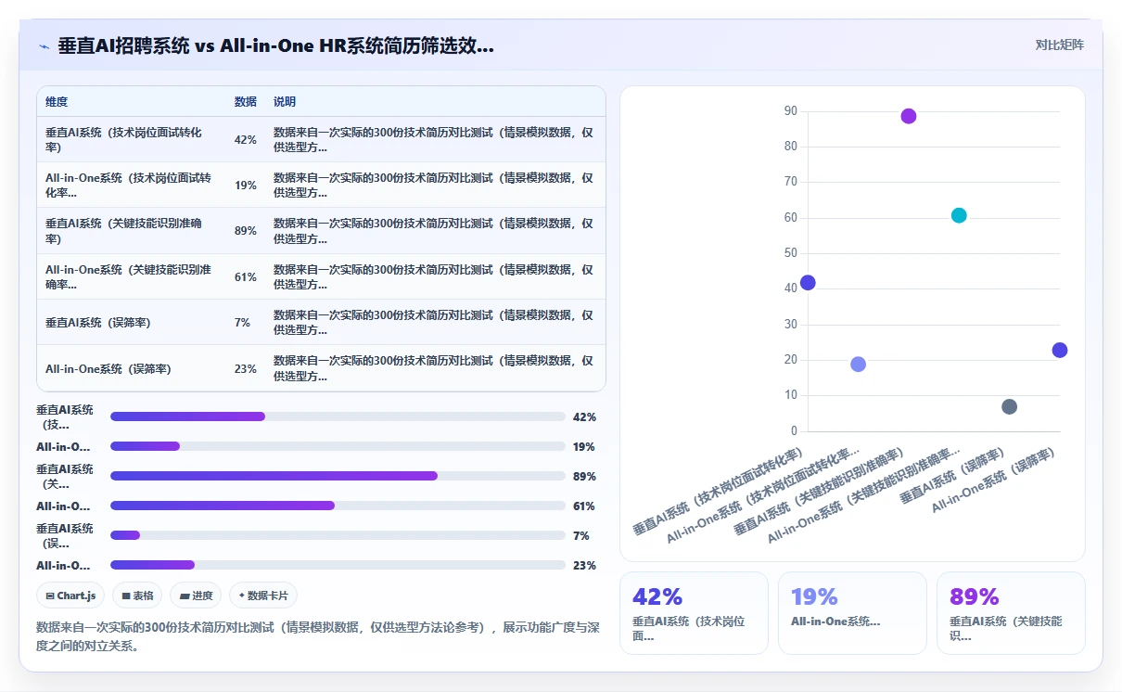Click the page title 垂直AI招聘系统 vs All-in-One
1122x692 pixels.
click(275, 46)
